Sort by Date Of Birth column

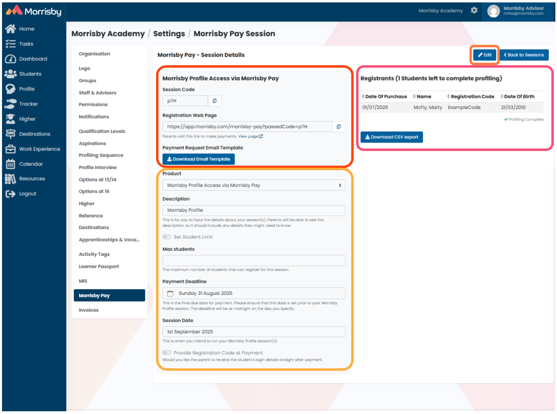(x=518, y=97)
